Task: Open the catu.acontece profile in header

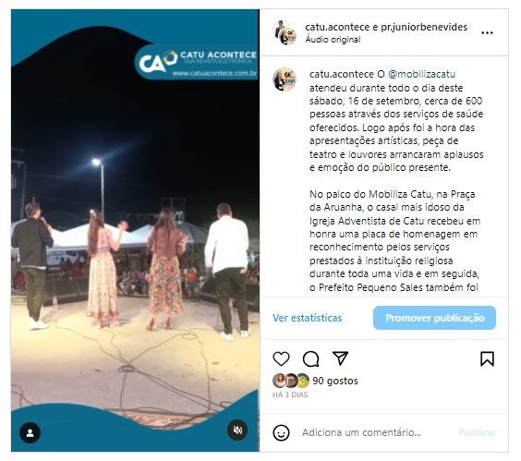Action: click(x=337, y=27)
